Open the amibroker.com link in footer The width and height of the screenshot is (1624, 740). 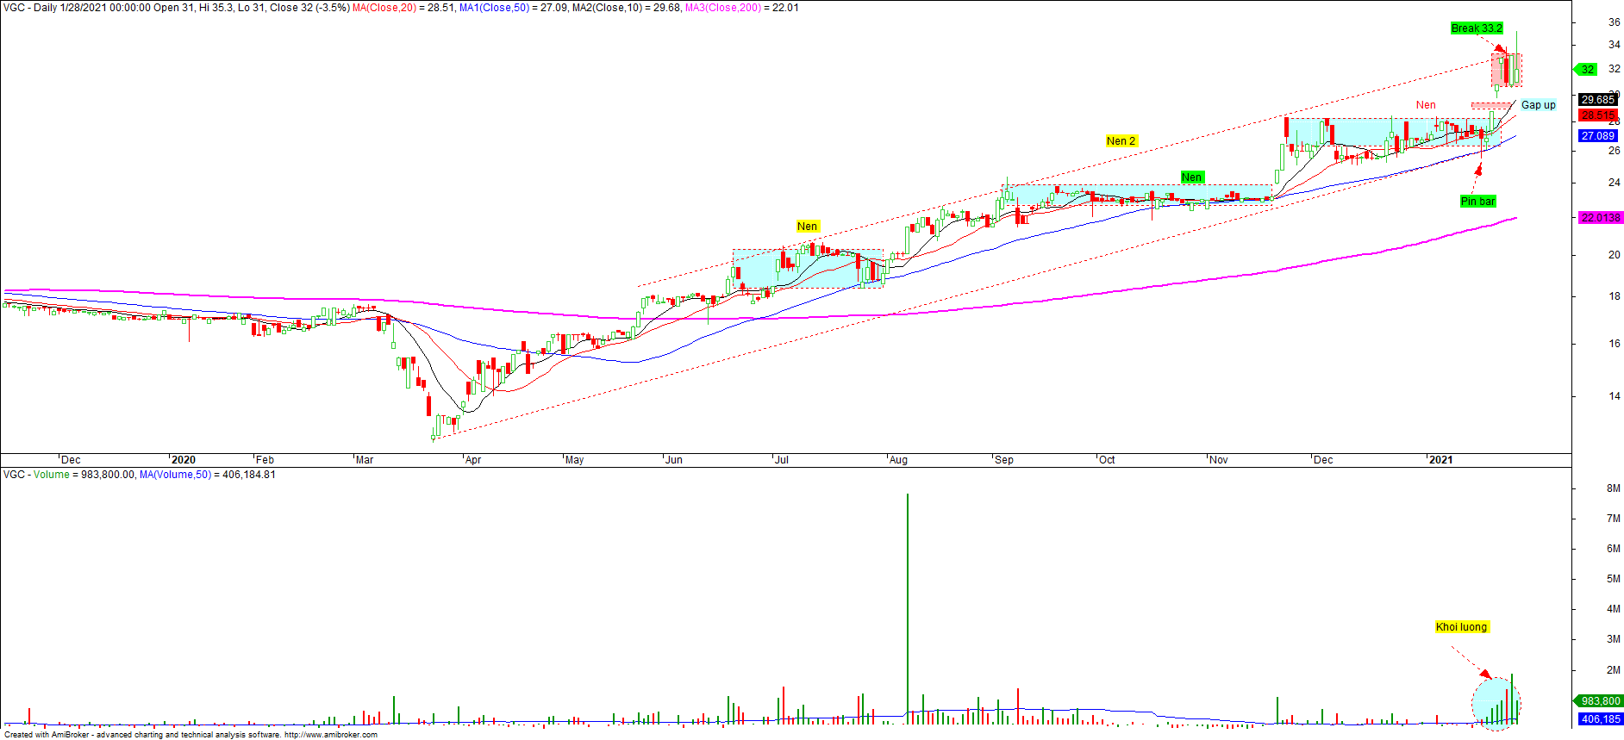[x=330, y=735]
